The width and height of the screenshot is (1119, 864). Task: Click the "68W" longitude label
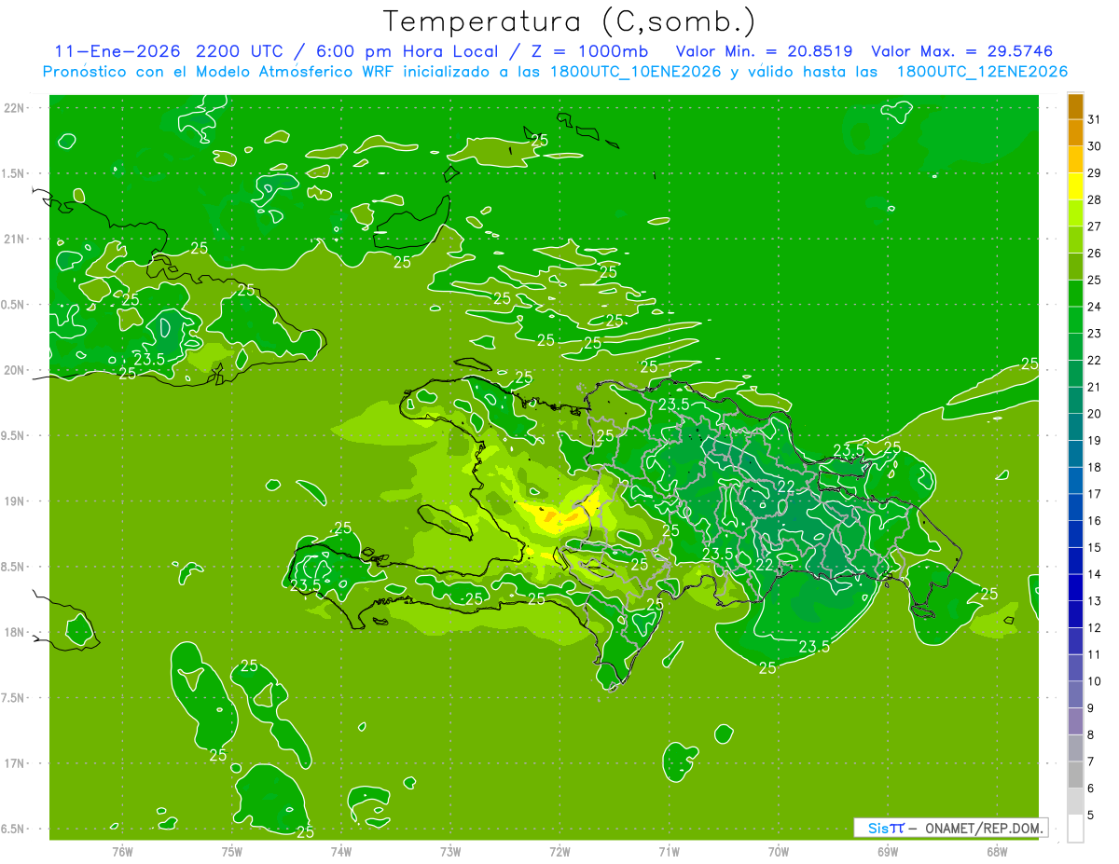(x=997, y=852)
